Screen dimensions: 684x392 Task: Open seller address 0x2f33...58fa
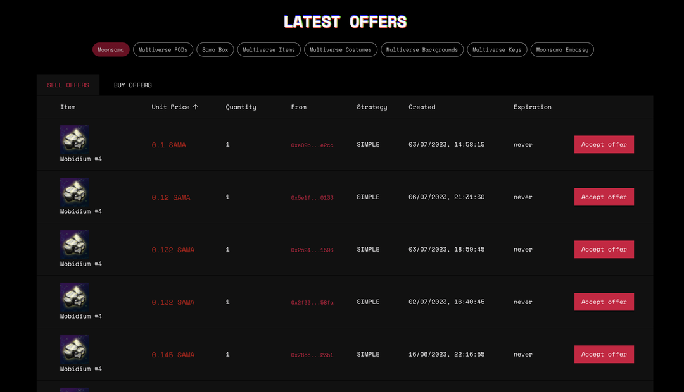point(312,303)
